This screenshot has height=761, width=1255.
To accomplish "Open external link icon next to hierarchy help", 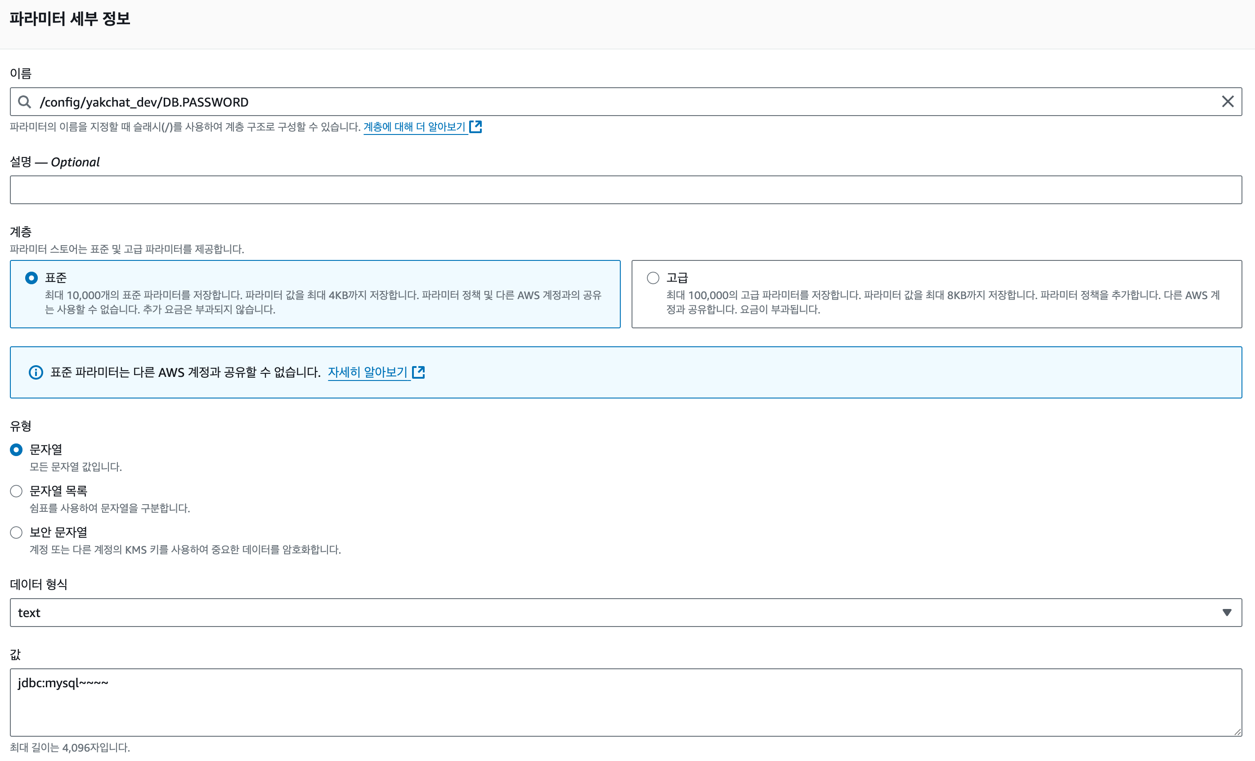I will (x=475, y=127).
